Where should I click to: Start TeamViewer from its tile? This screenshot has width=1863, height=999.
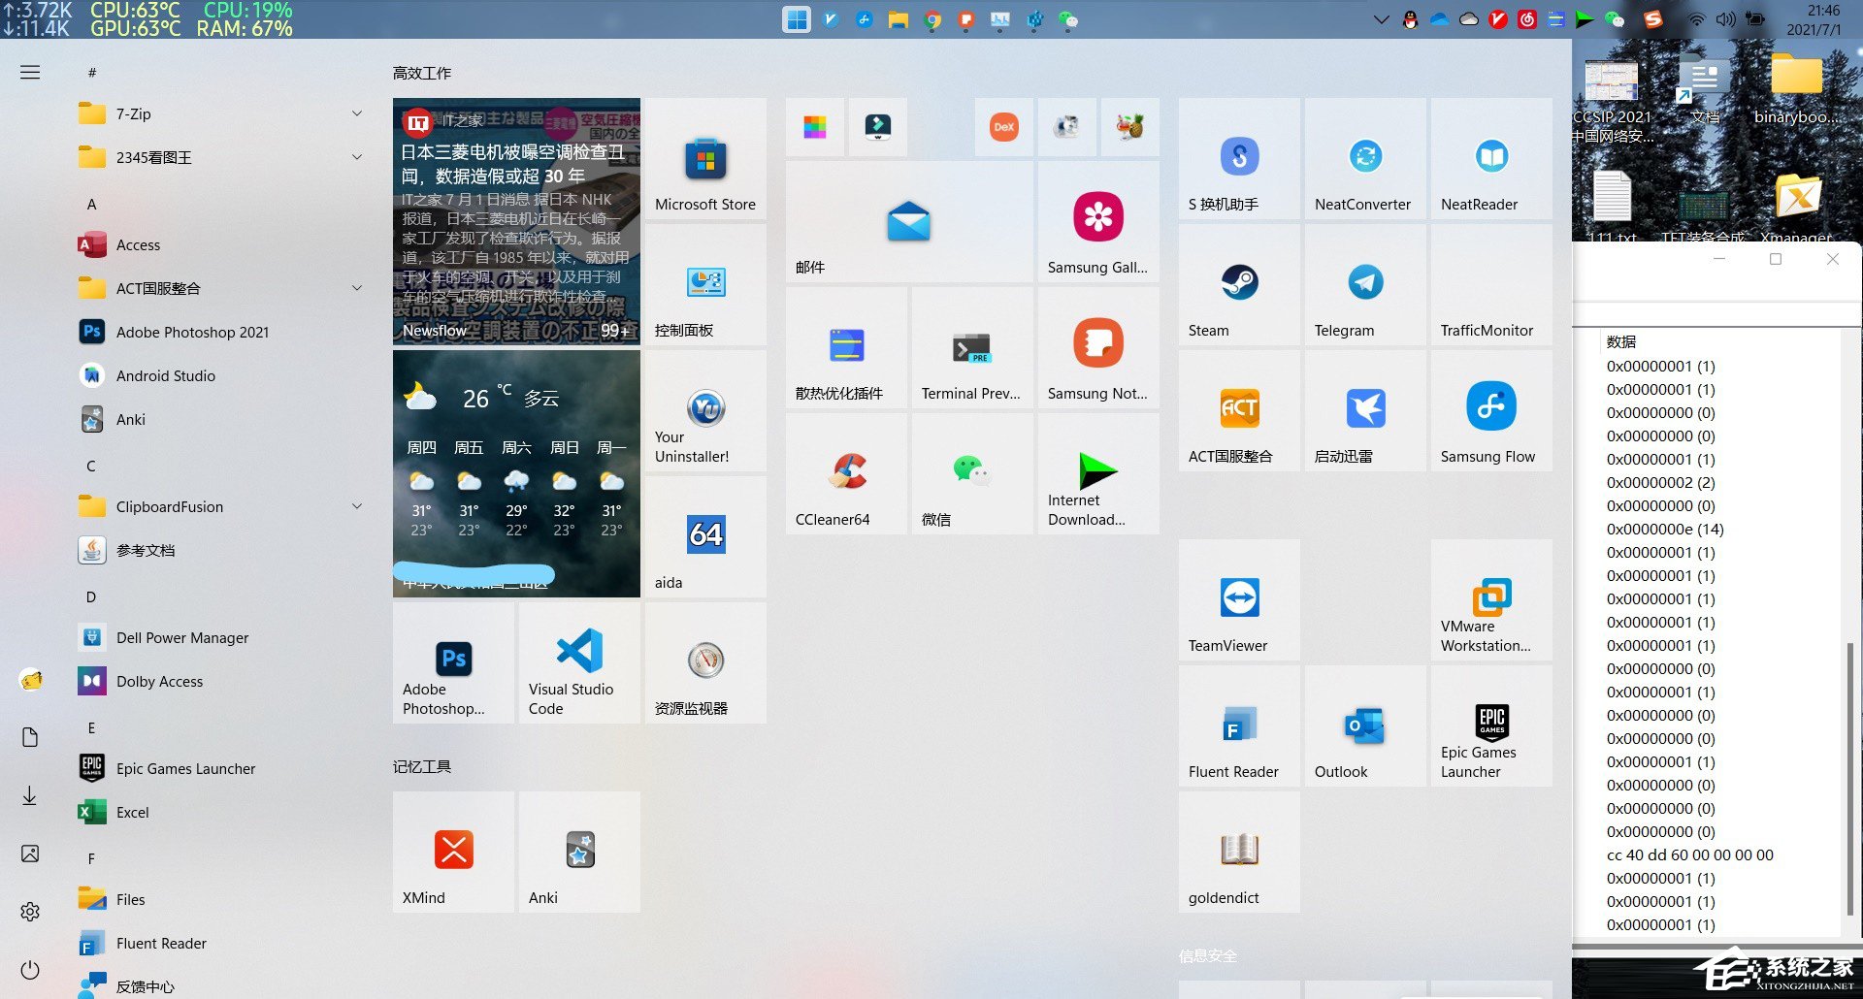1238,599
